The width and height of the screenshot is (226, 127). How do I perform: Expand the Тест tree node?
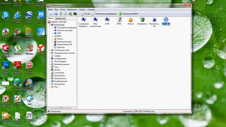pyautogui.click(x=49, y=87)
